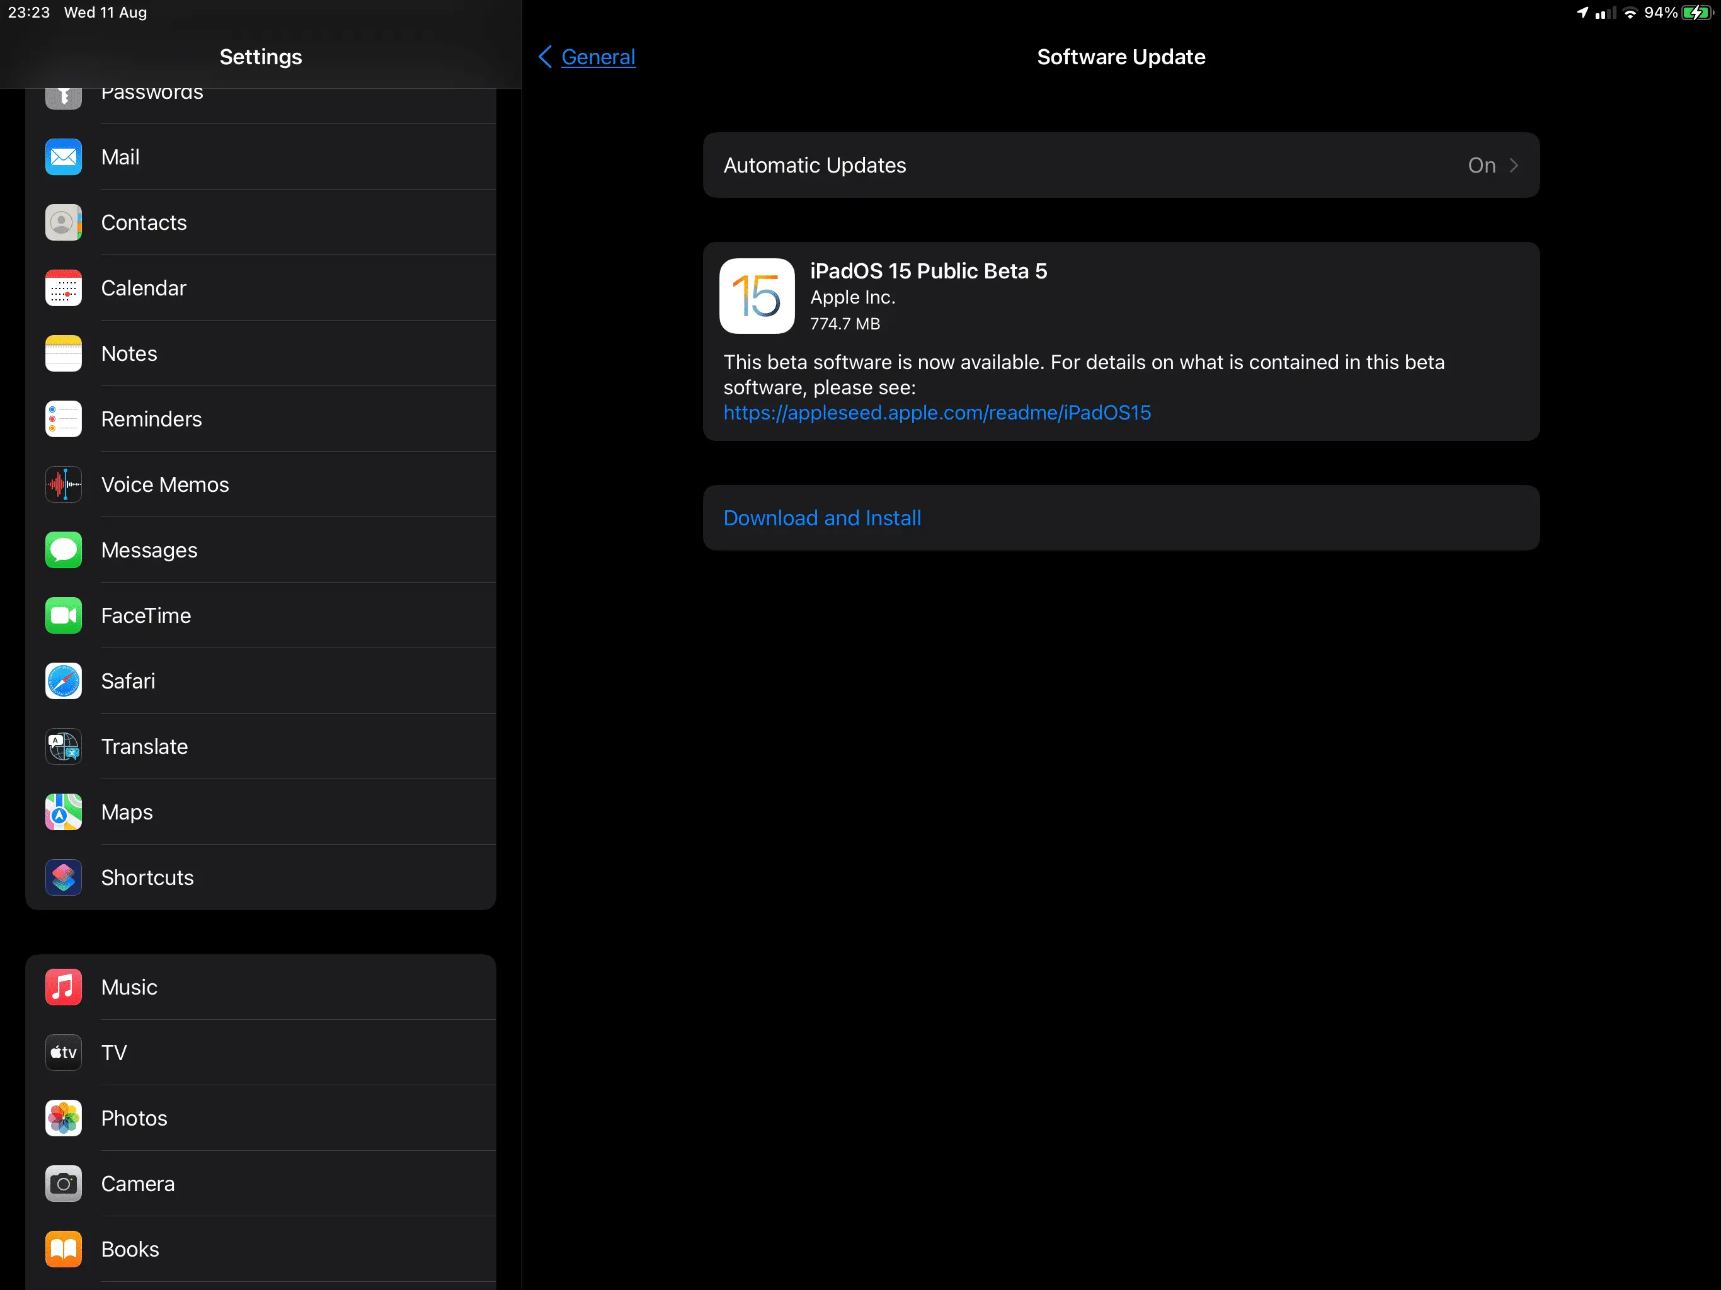Screen dimensions: 1721x1290
Task: Tap the Safari compass icon
Action: 63,681
